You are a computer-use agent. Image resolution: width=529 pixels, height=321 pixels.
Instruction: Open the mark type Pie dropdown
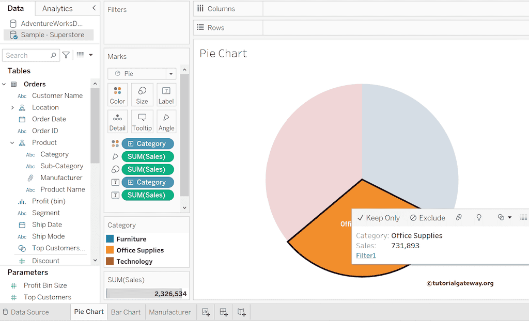[x=170, y=74]
